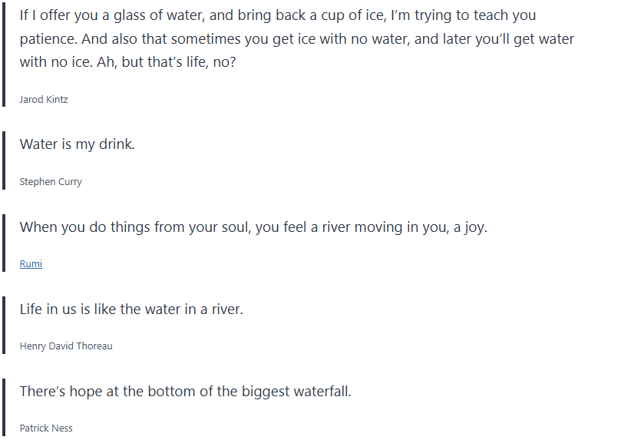The height and width of the screenshot is (440, 621).
Task: Click the author name Stephen Curry
Action: pos(51,182)
